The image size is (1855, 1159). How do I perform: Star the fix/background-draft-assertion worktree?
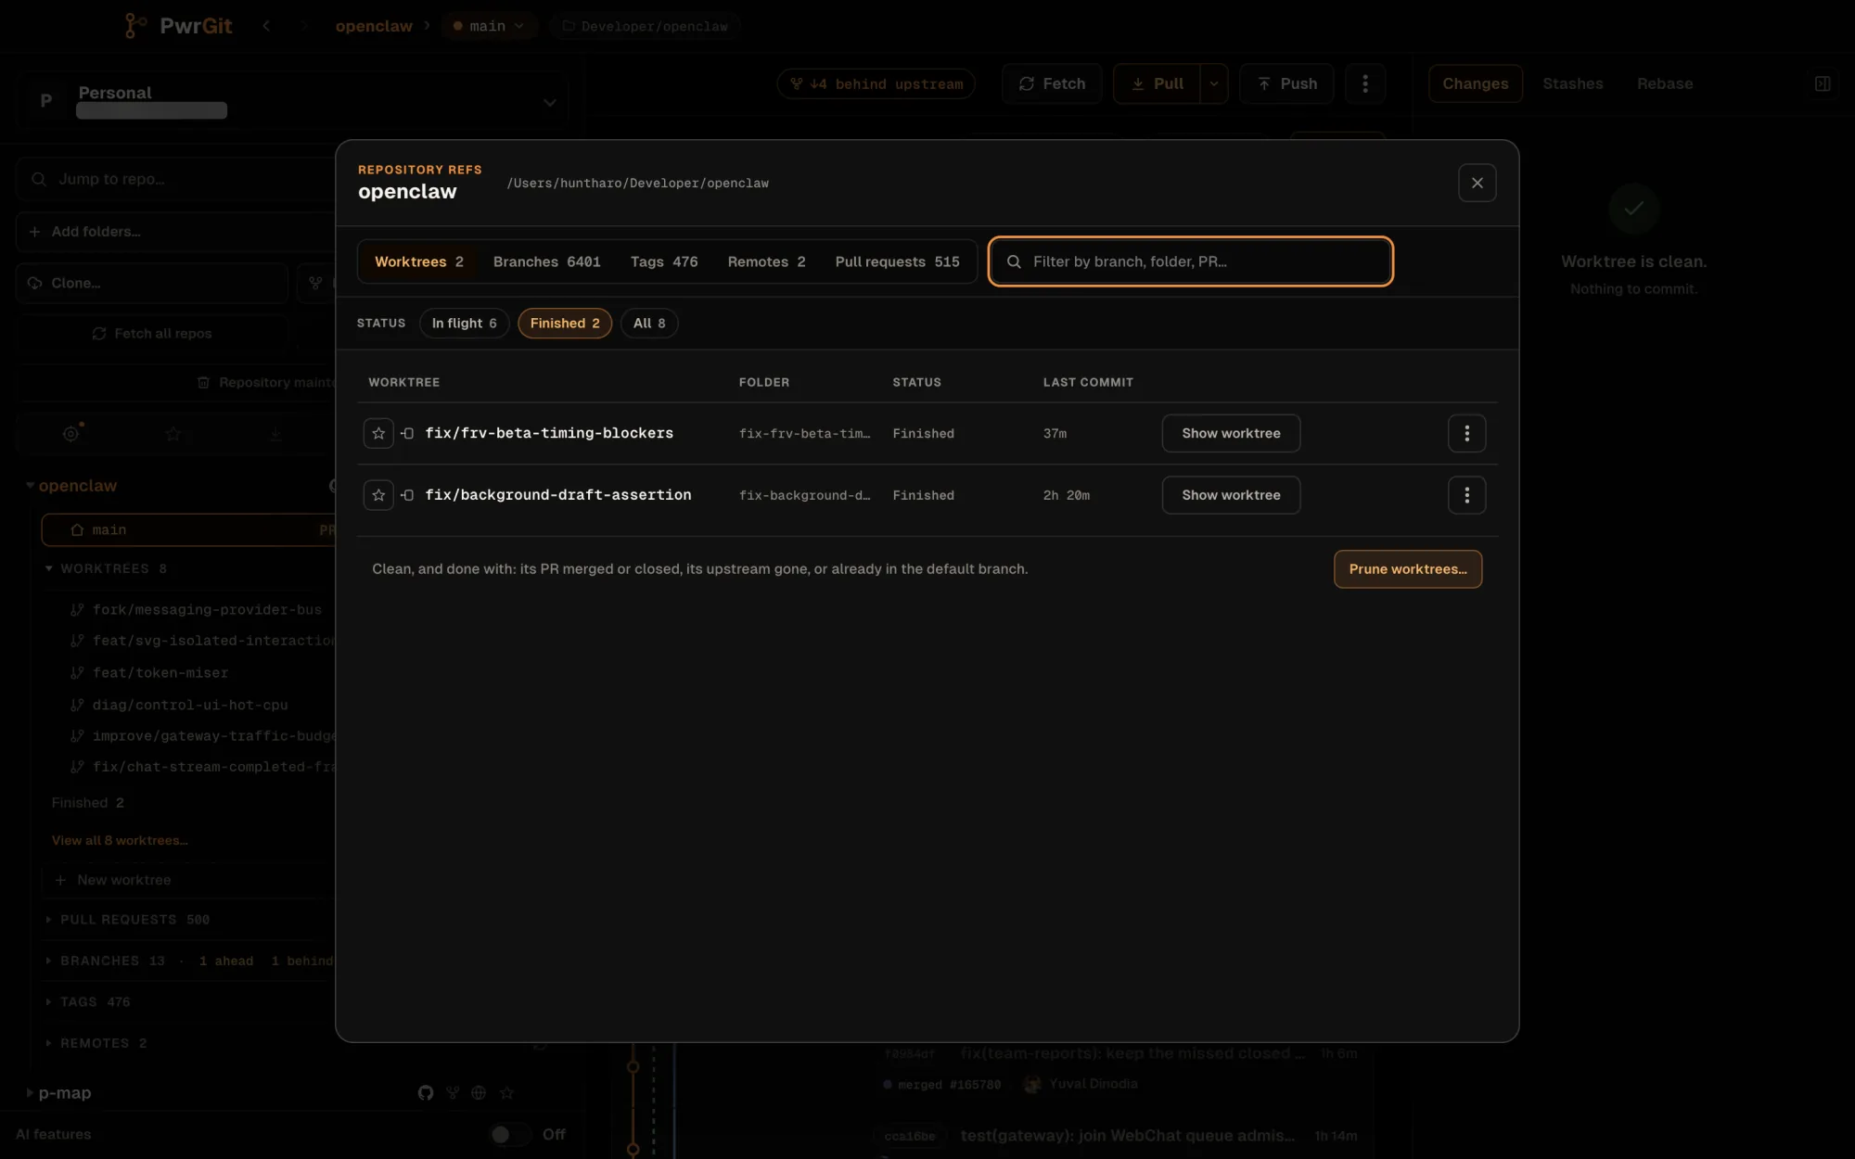point(378,495)
